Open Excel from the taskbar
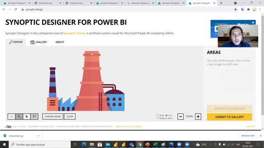The height and width of the screenshot is (148, 264). coord(156,144)
